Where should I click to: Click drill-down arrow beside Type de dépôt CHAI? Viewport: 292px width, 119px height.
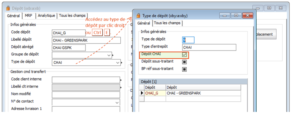(122, 62)
